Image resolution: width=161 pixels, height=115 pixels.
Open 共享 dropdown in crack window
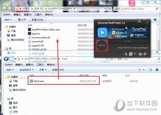(x=43, y=70)
